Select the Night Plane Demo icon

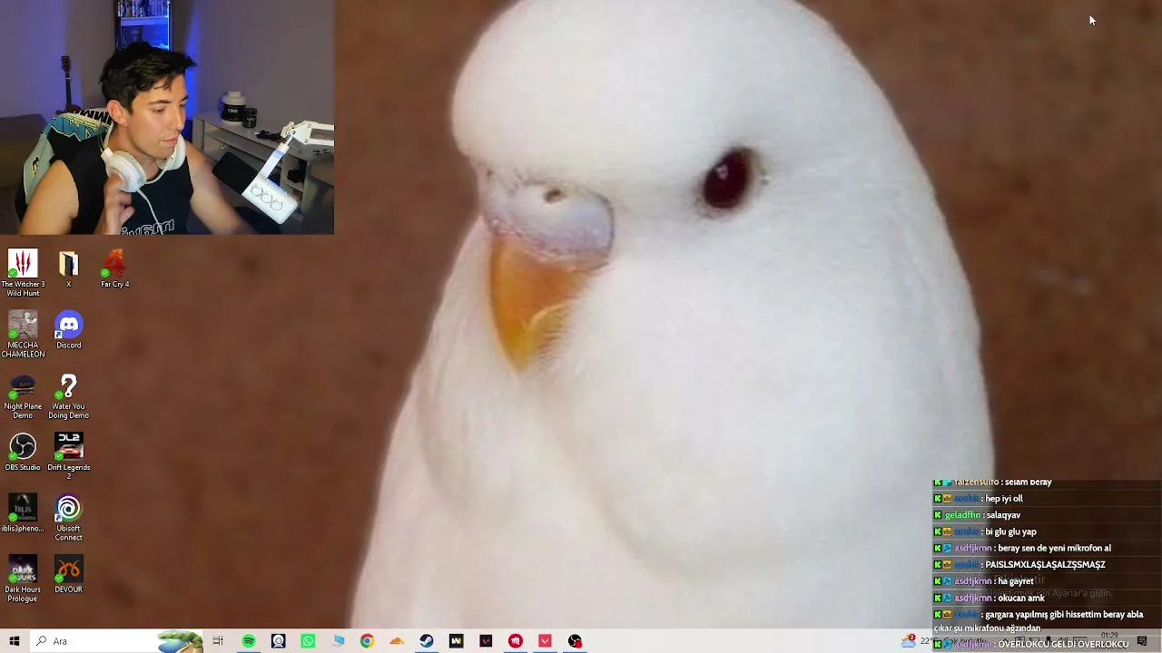click(23, 395)
